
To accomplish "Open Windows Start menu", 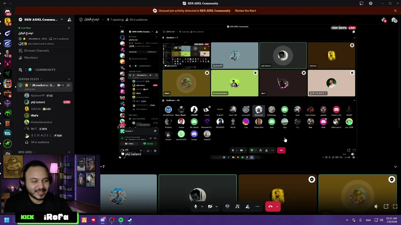I will 7,220.
